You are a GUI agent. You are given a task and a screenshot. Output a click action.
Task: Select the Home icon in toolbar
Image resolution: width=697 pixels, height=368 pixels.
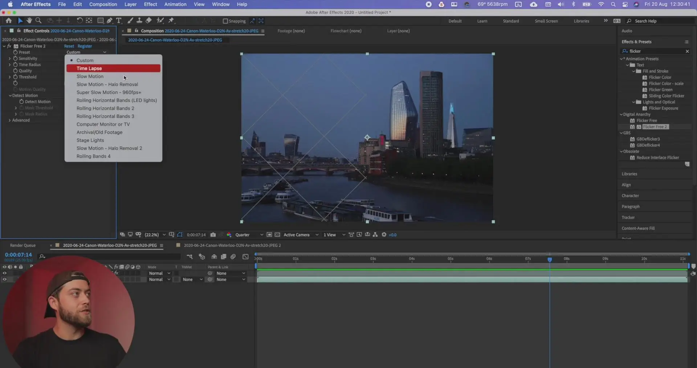click(x=9, y=21)
